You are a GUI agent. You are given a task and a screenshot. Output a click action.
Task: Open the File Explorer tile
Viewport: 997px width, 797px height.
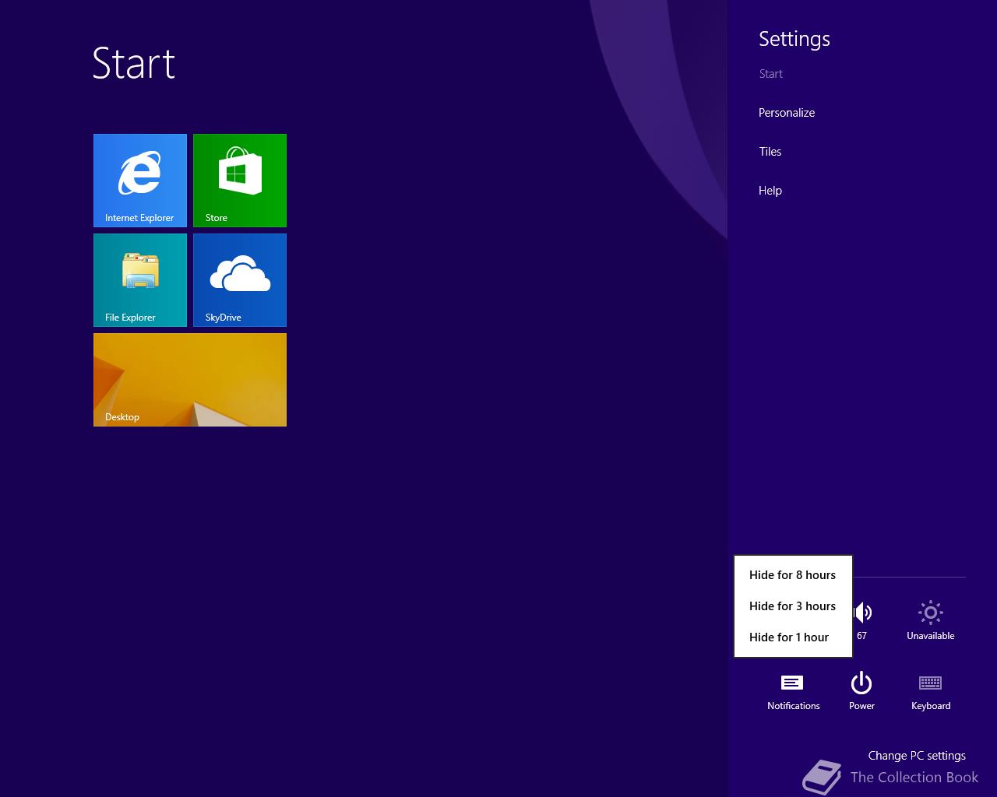tap(140, 280)
